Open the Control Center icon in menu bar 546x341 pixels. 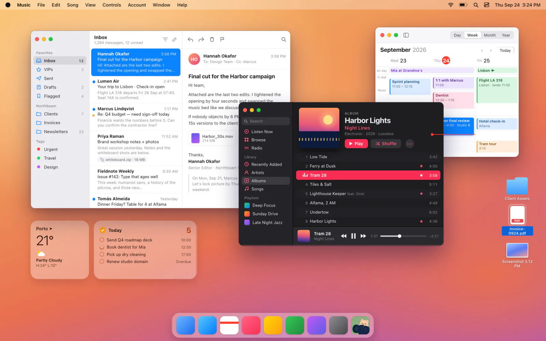click(x=487, y=5)
